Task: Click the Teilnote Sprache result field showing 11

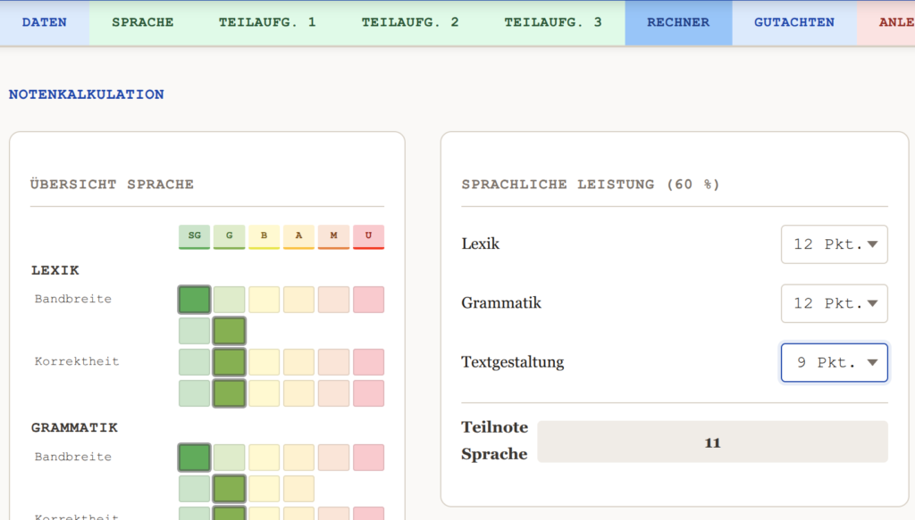Action: coord(712,442)
